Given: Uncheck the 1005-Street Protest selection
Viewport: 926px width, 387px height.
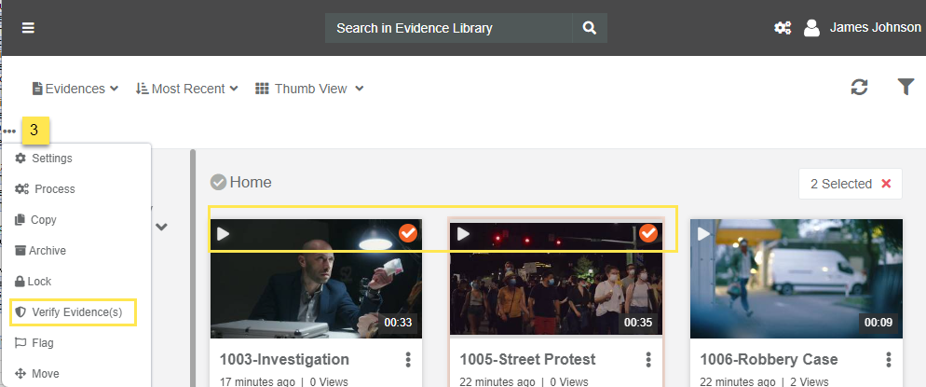Looking at the screenshot, I should click(648, 233).
